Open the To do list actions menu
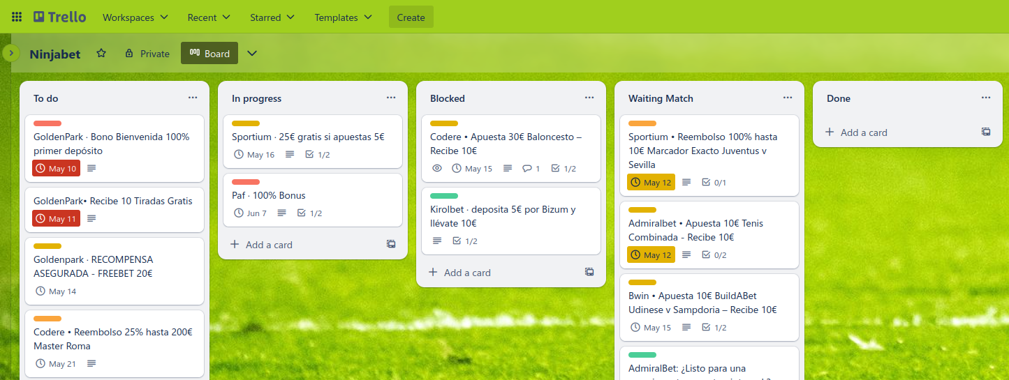The height and width of the screenshot is (380, 1009). [193, 98]
